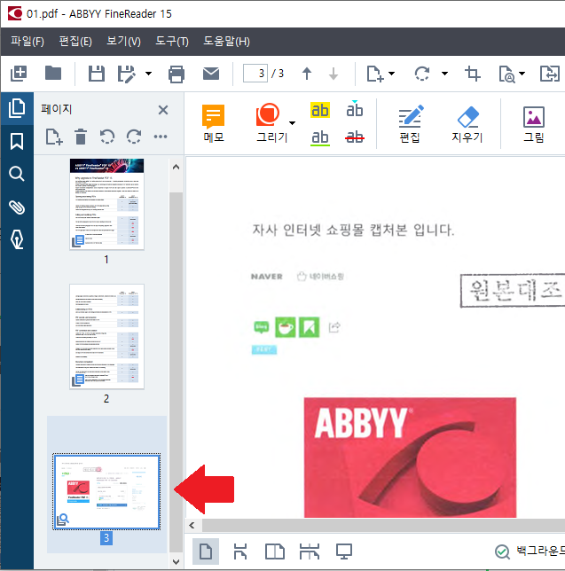Expand the Save As dropdown arrow
Viewport: 565px width, 571px height.
(148, 74)
